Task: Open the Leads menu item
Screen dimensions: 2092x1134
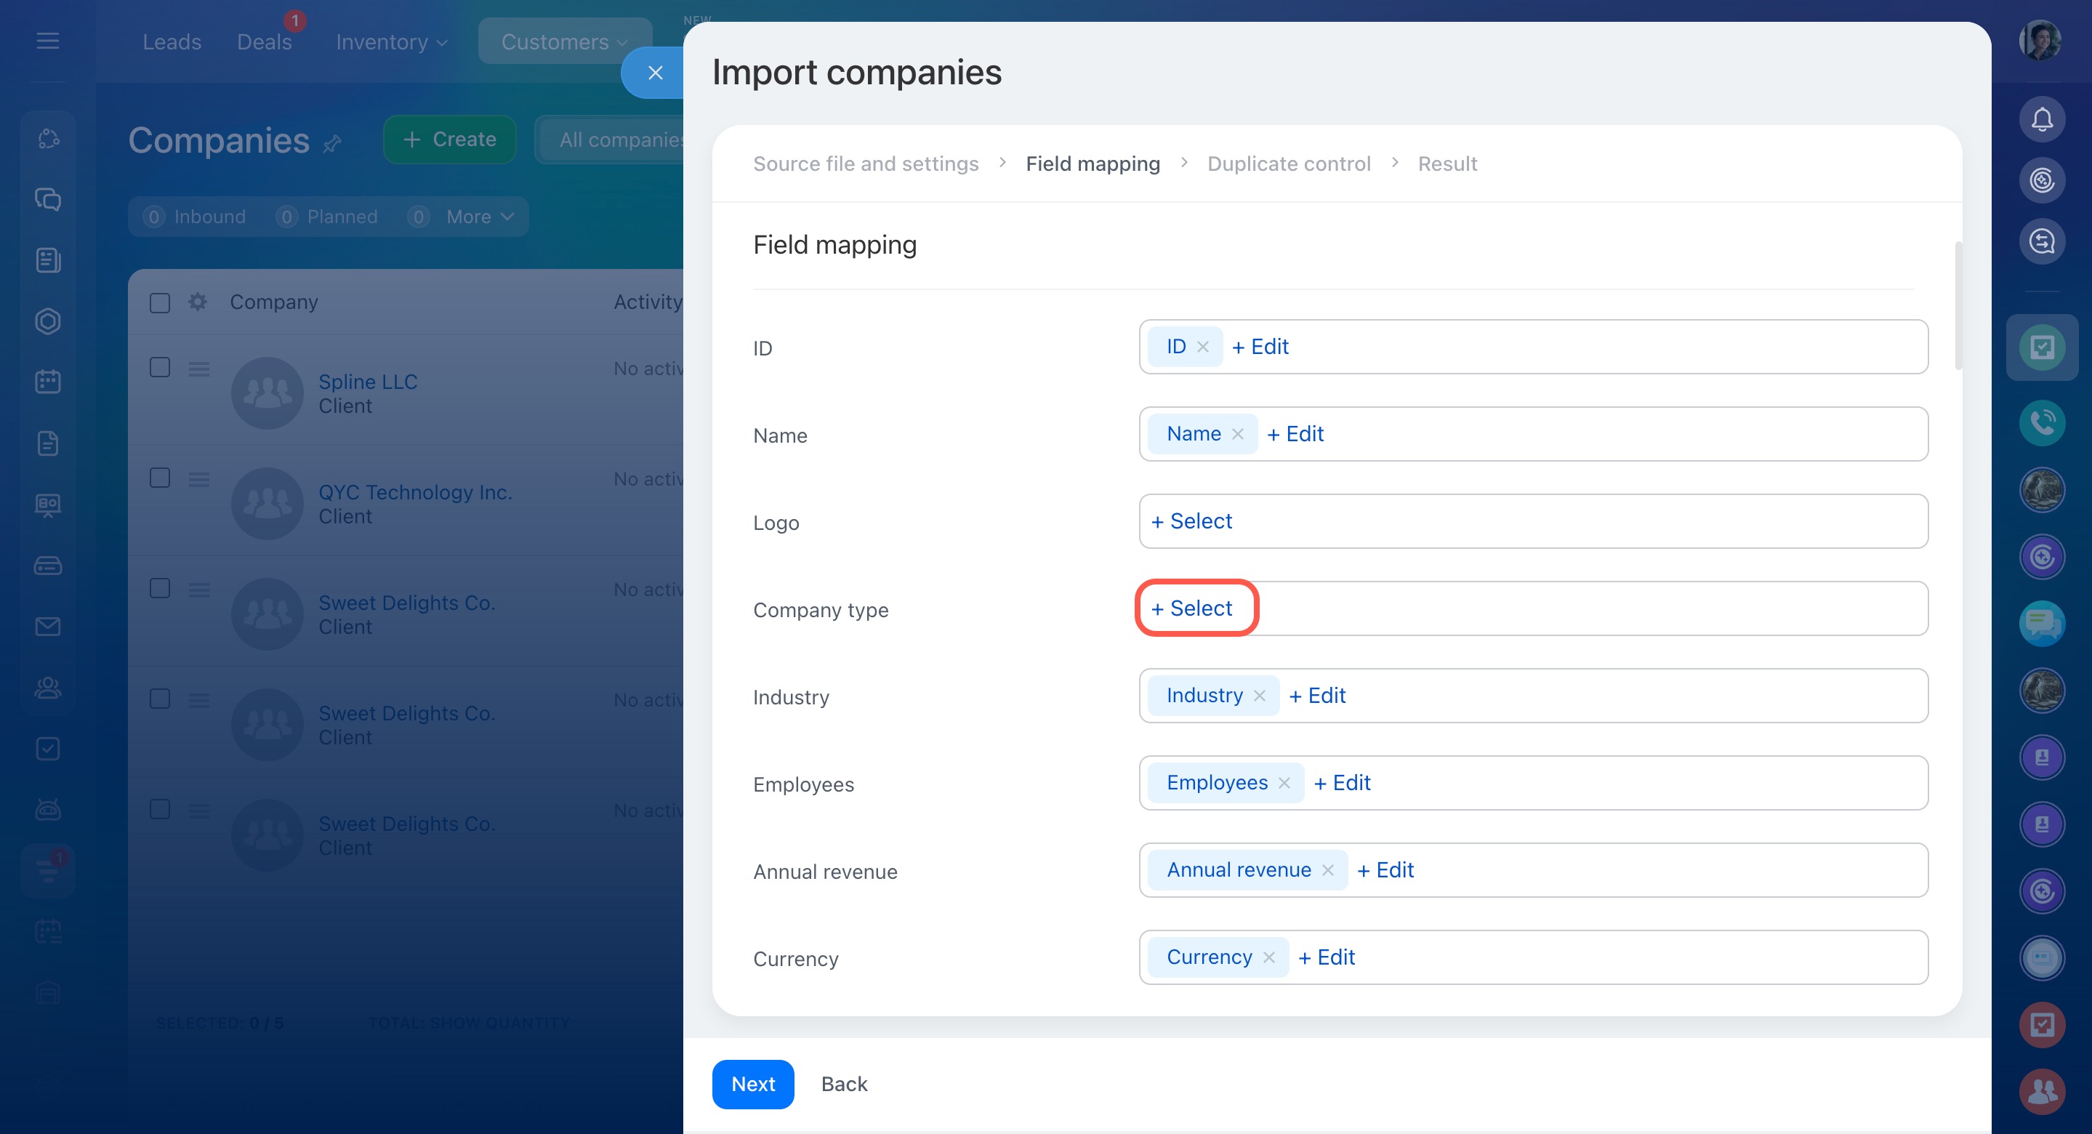Action: (172, 41)
